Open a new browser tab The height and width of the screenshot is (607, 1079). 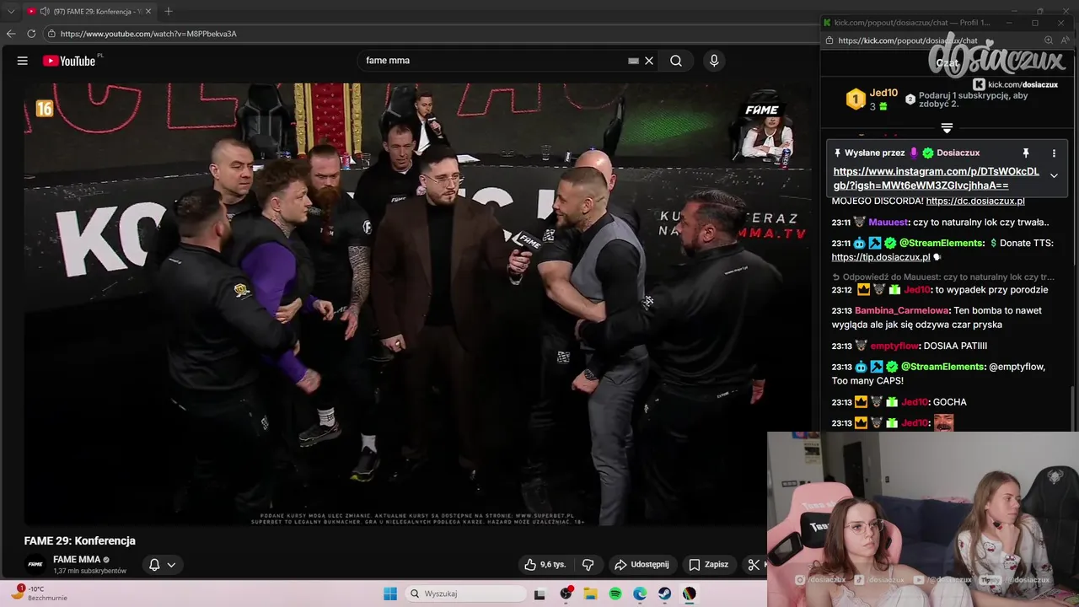pyautogui.click(x=168, y=11)
